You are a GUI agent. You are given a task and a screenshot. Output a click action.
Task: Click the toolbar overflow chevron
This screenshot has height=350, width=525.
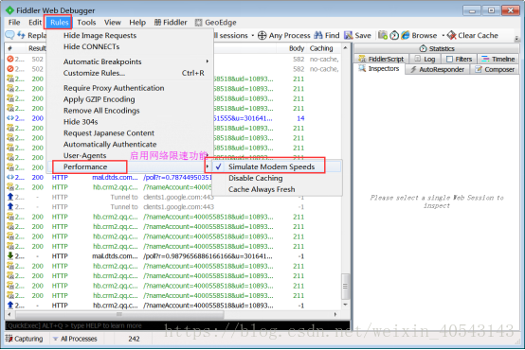[516, 38]
